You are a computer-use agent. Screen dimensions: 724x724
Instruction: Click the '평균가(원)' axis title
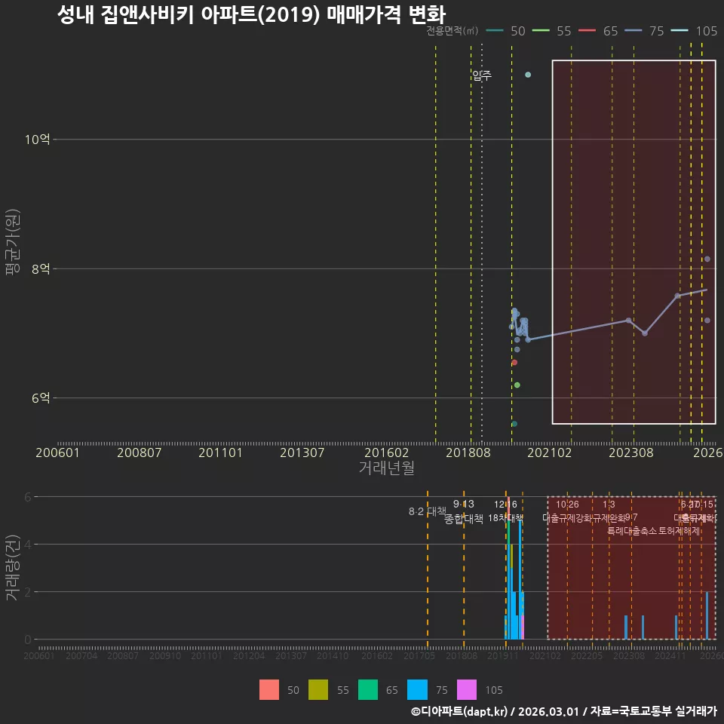tap(13, 242)
